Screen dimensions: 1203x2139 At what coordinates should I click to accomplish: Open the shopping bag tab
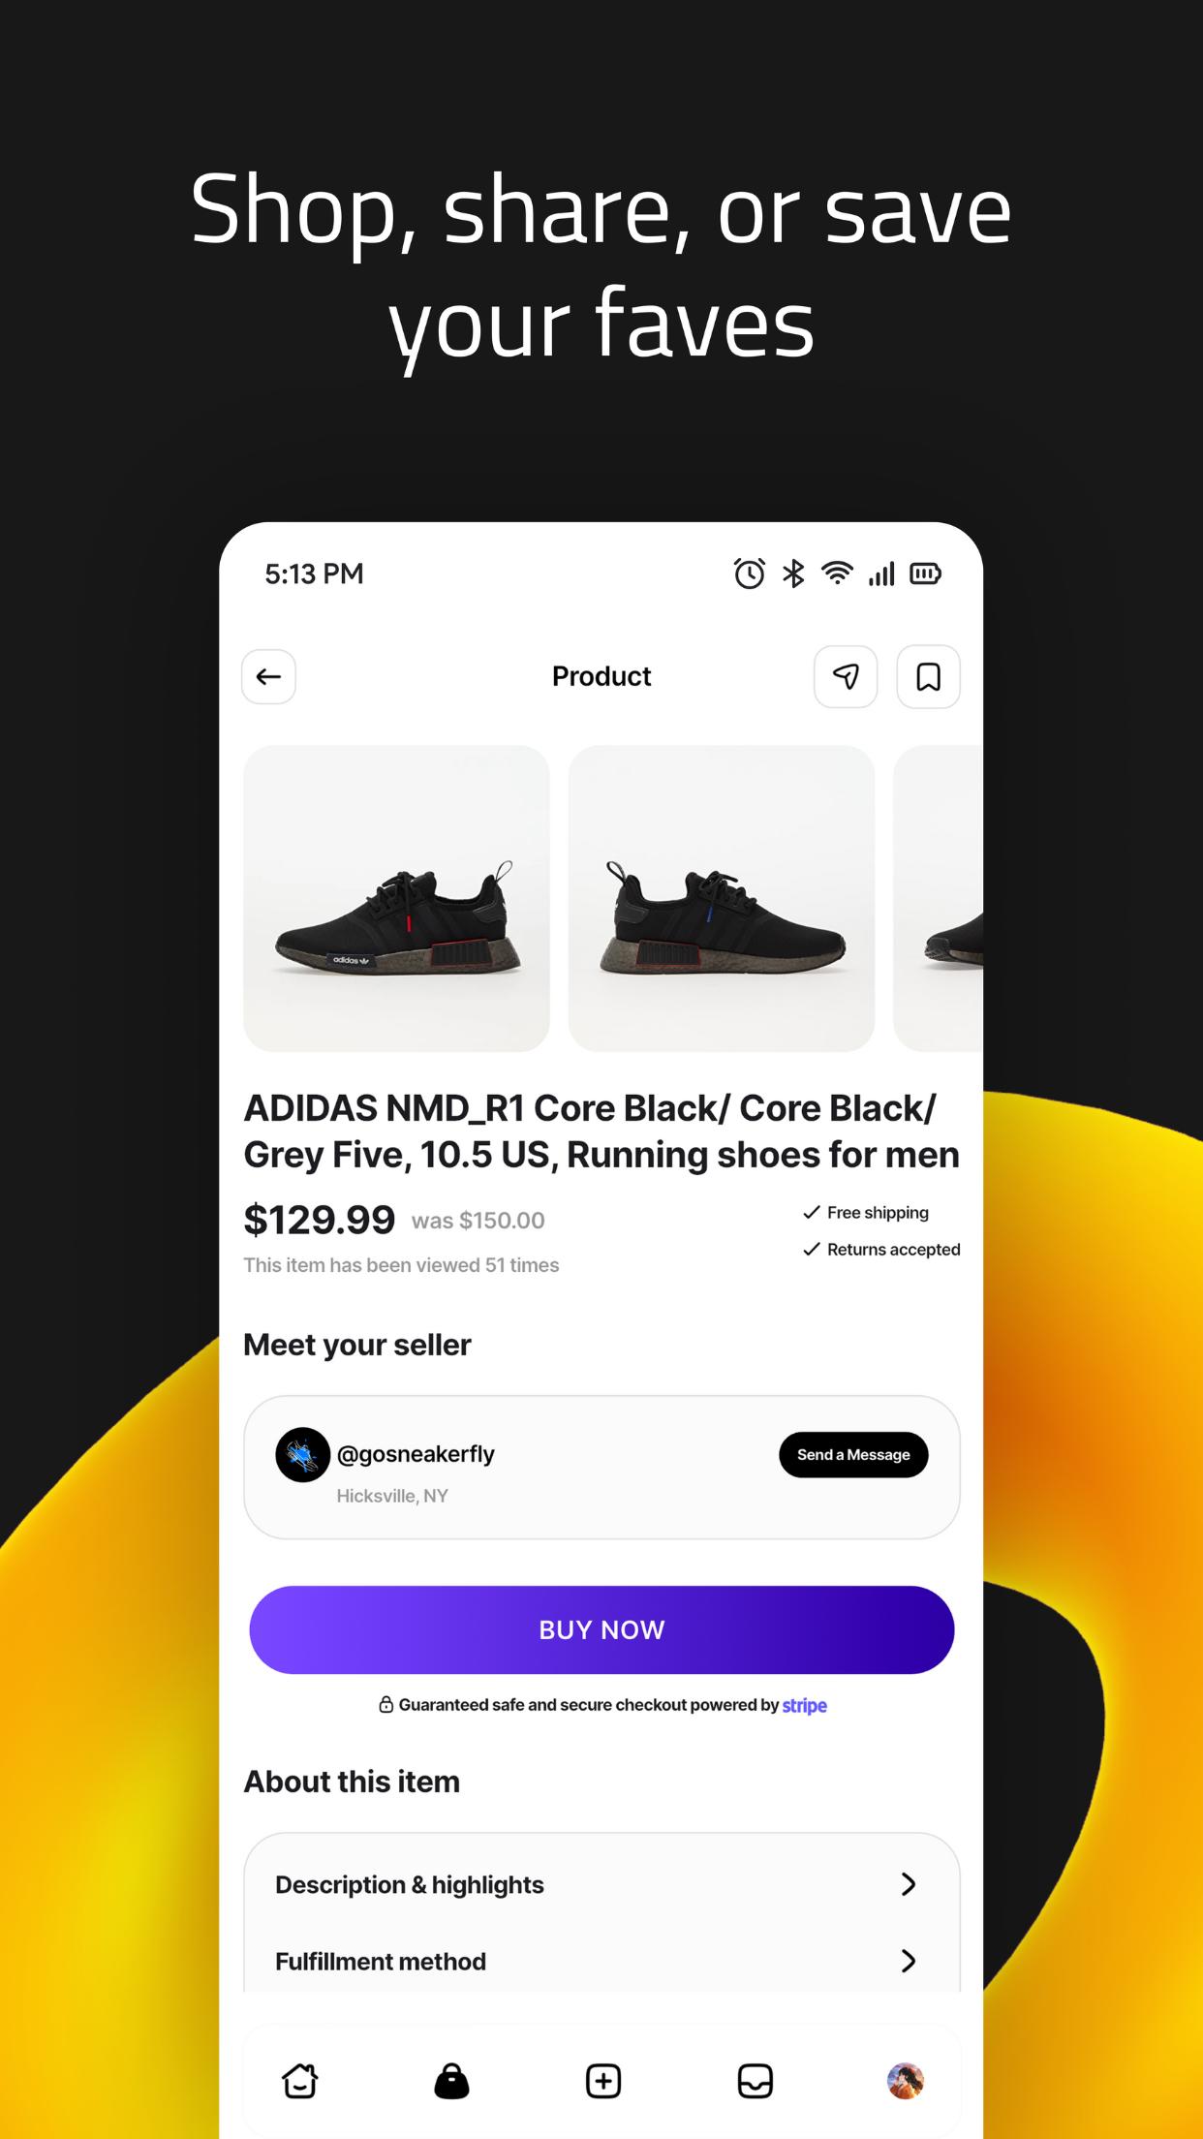point(451,2081)
